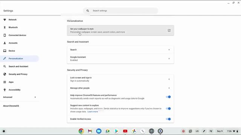The image size is (241, 135).
Task: Open the white app icon after Photos on shelf
Action: (143, 131)
